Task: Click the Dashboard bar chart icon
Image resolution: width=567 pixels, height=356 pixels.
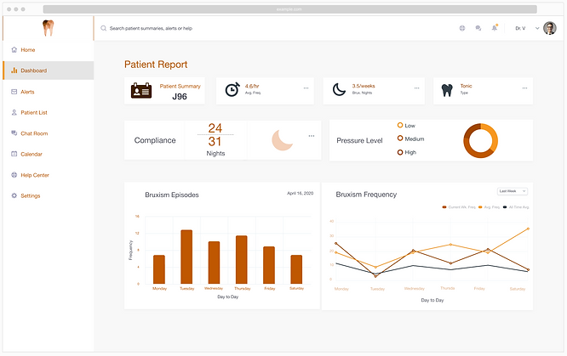Action: point(14,70)
